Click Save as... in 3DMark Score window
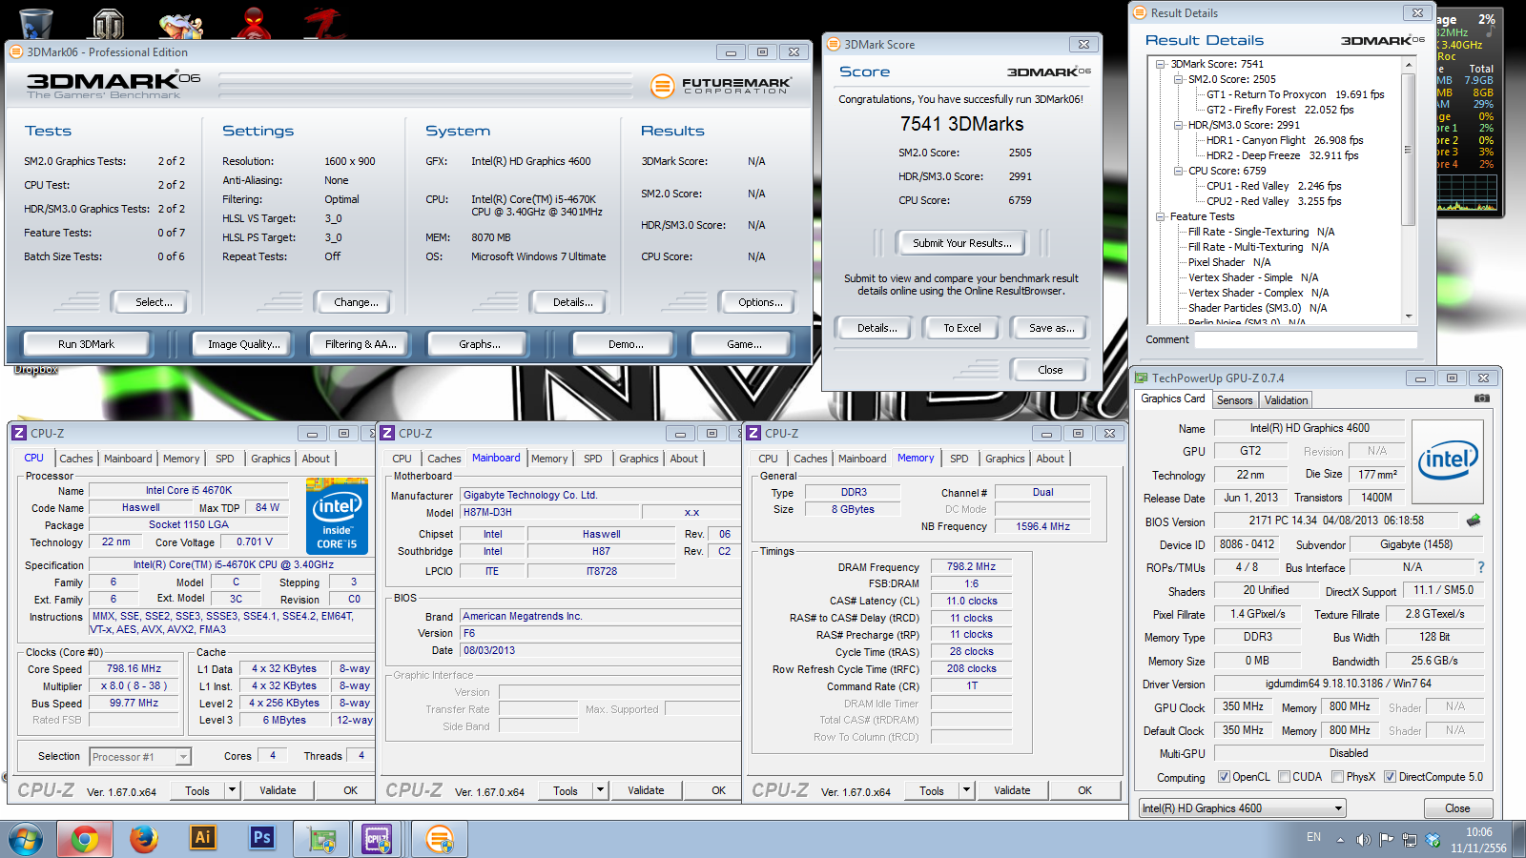 (x=1052, y=328)
